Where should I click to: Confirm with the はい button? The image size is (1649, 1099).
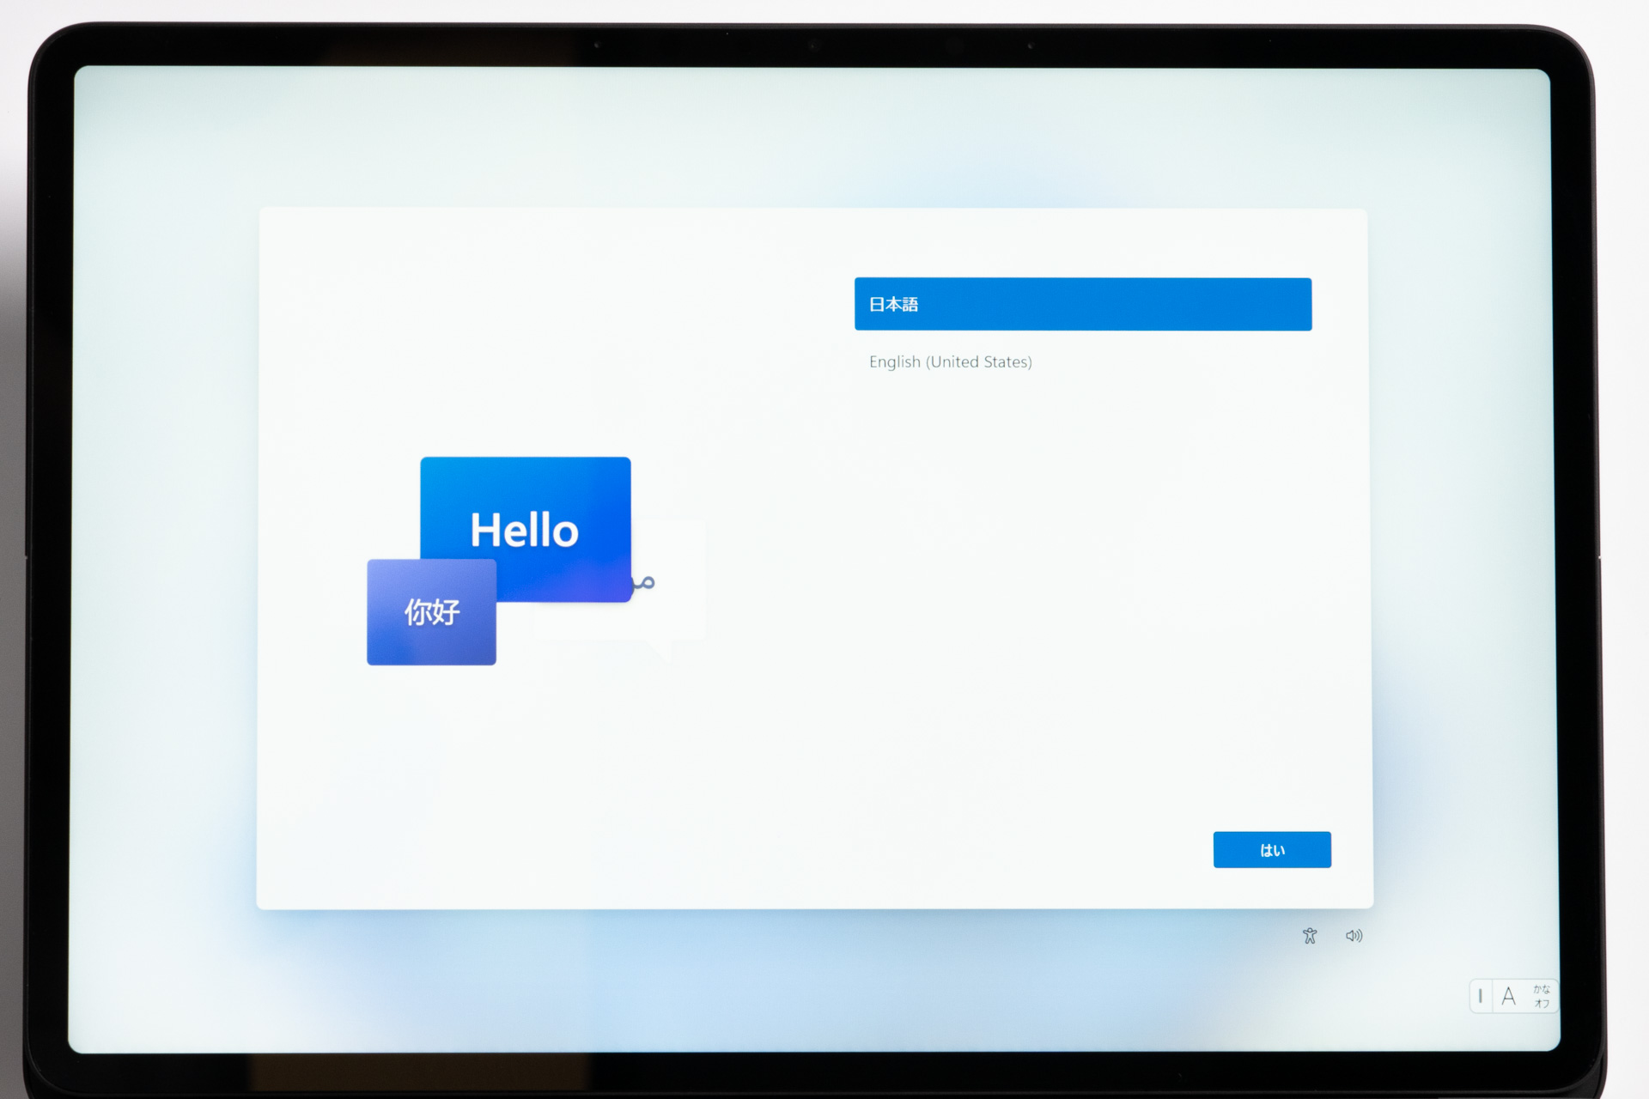pos(1272,849)
